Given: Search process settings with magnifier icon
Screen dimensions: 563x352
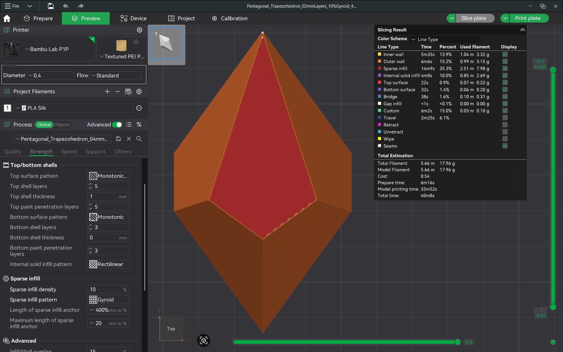Looking at the screenshot, I should pyautogui.click(x=139, y=139).
